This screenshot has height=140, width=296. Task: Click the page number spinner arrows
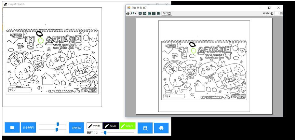point(281,13)
